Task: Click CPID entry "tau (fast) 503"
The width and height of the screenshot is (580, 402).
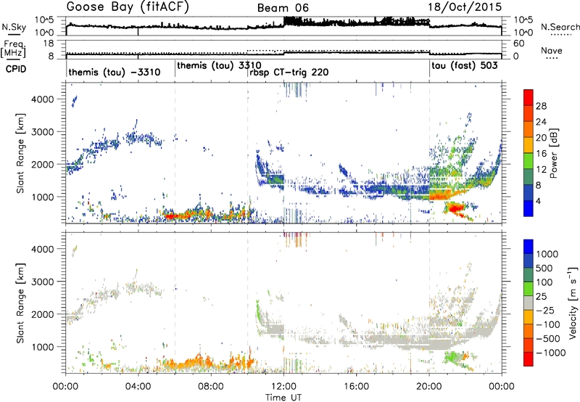Action: click(x=465, y=66)
